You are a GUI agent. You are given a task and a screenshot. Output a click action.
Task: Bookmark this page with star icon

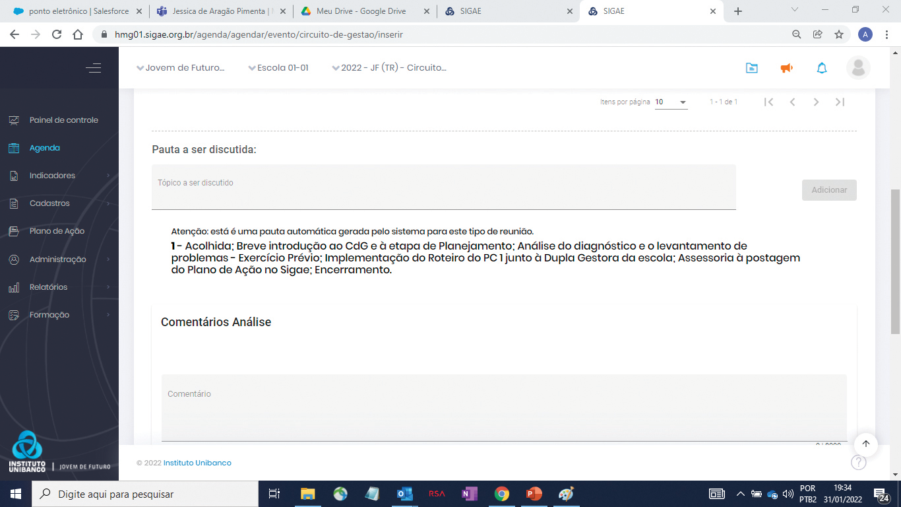point(839,34)
